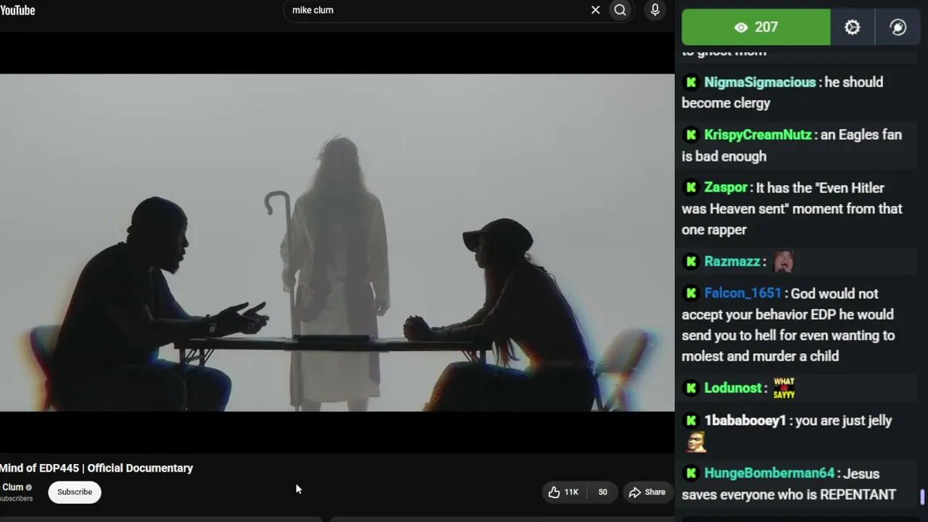
Task: Click the video player to pause
Action: tap(337, 243)
